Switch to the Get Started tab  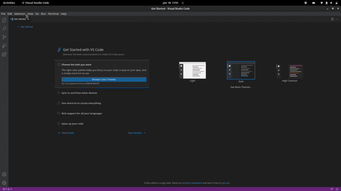19,19
